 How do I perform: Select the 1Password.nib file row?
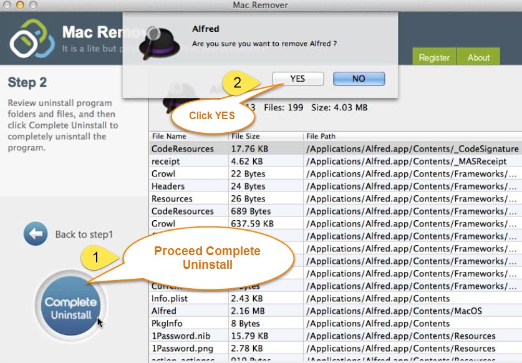point(336,336)
